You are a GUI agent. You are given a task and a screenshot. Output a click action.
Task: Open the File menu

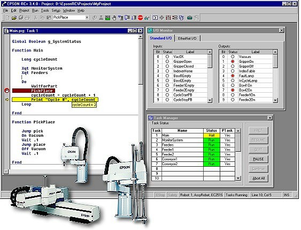tap(5, 11)
